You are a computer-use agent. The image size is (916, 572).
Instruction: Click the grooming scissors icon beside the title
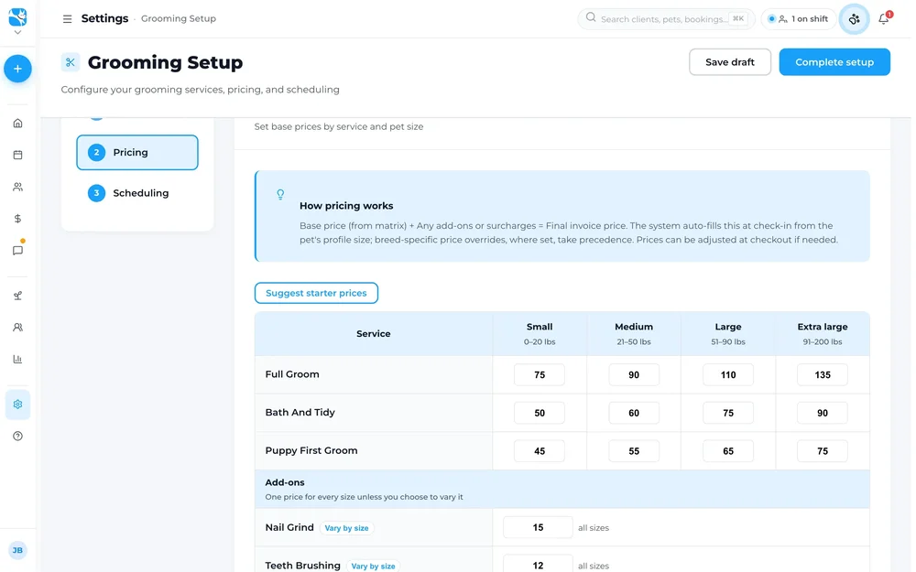[71, 62]
